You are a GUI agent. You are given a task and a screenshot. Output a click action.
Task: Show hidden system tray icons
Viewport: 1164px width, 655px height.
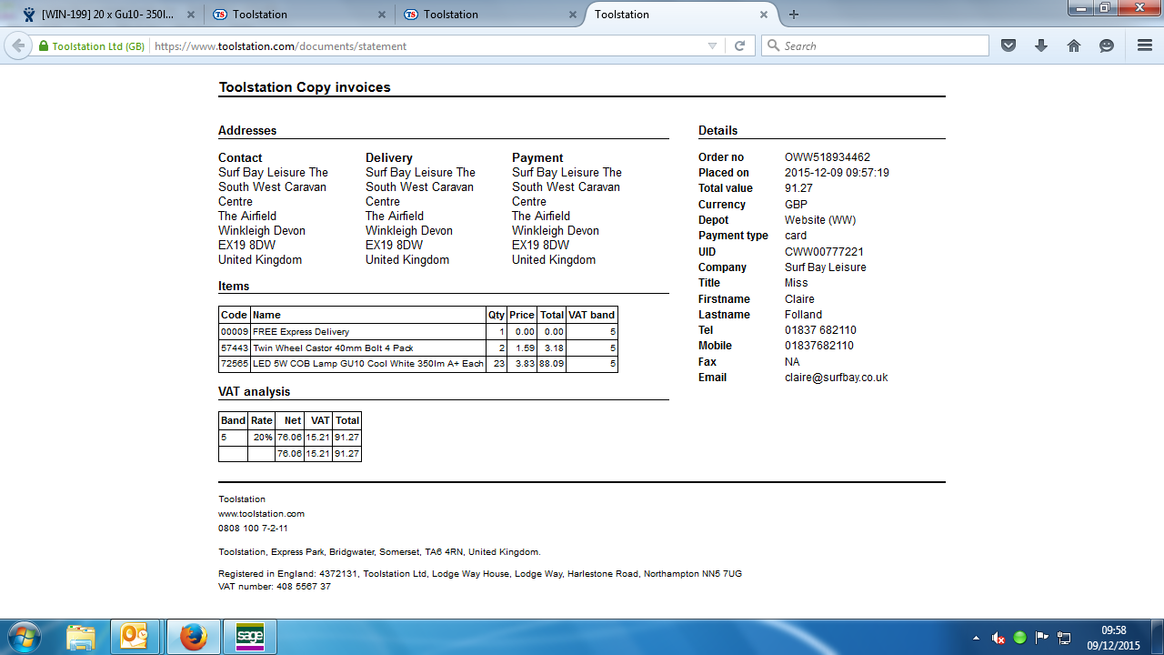pyautogui.click(x=976, y=638)
